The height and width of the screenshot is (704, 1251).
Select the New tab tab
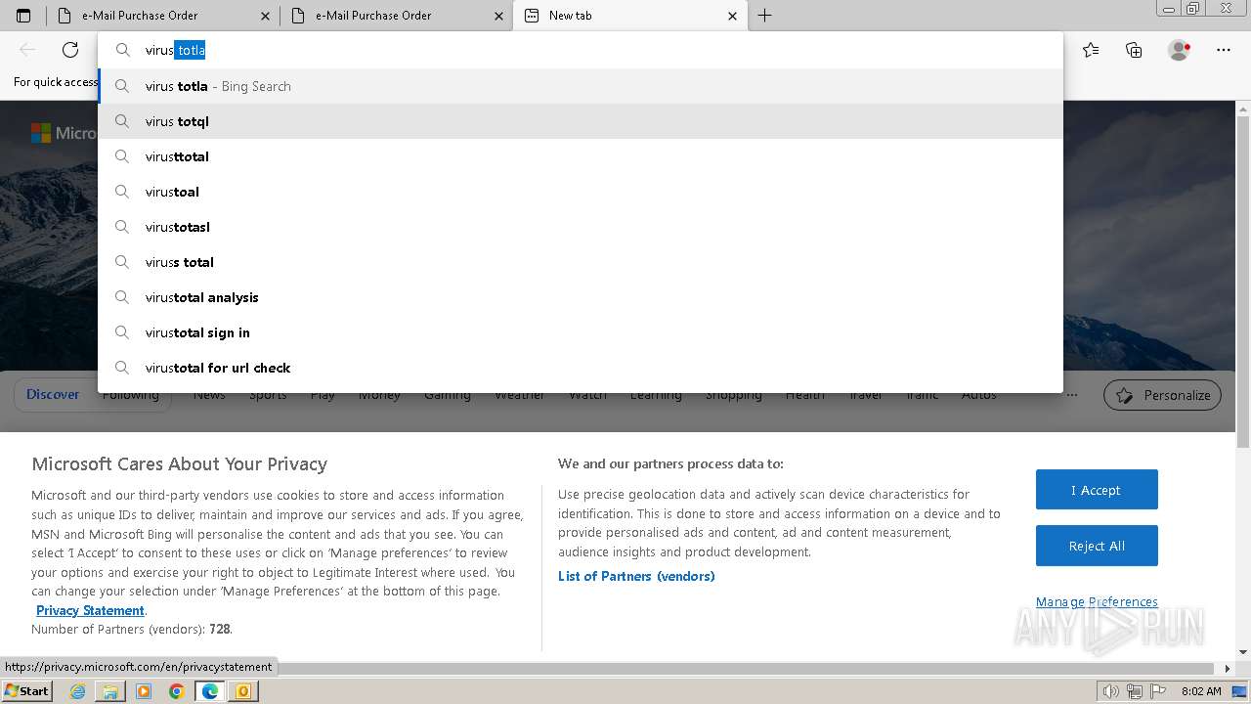coord(630,16)
